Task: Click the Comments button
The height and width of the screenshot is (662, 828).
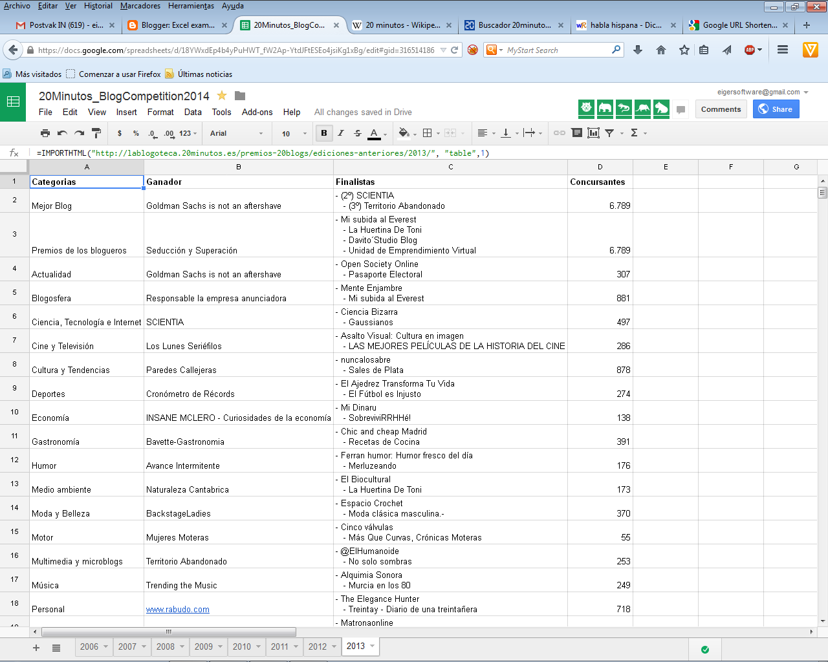Action: coord(721,109)
